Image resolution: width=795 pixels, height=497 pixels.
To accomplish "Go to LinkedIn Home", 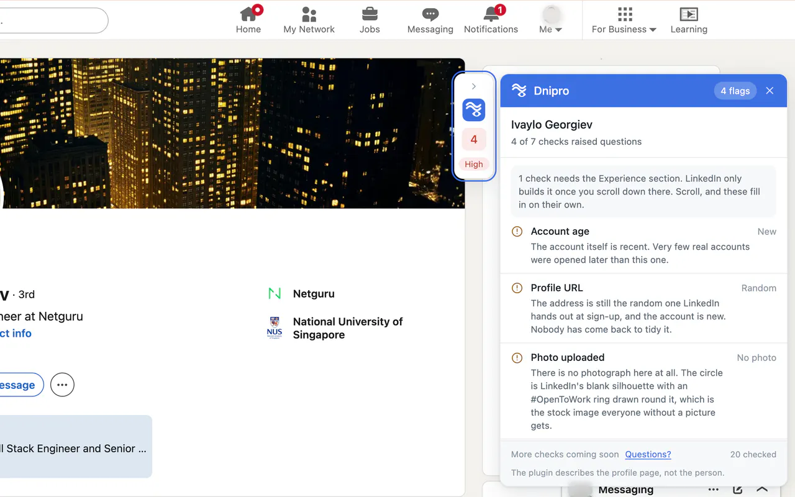I will (248, 20).
